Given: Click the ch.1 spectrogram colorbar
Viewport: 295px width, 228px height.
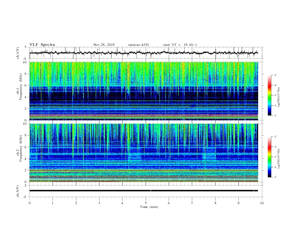Looking at the screenshot, I should pos(269,95).
